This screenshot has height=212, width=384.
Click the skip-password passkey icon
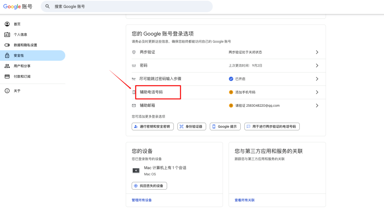point(134,79)
